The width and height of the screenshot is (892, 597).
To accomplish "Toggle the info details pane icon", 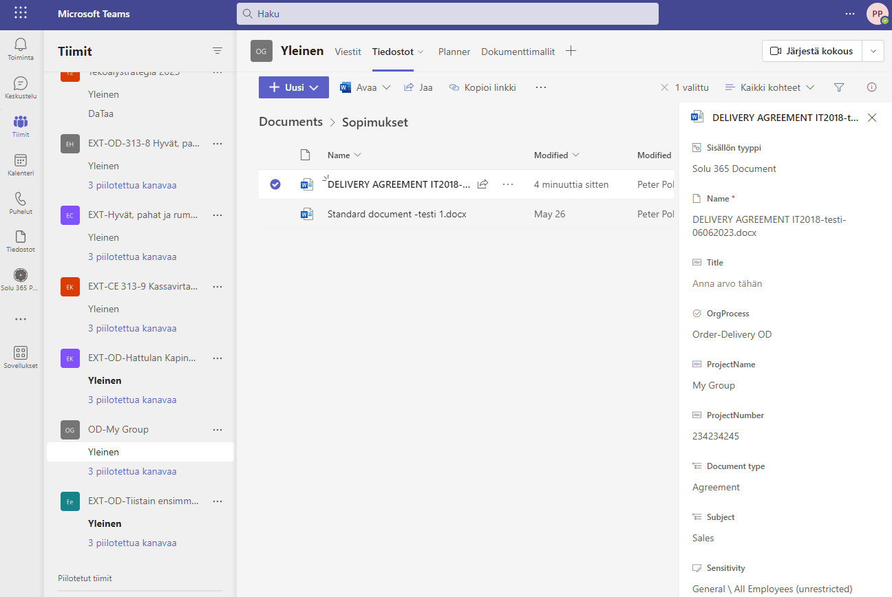I will pos(872,87).
